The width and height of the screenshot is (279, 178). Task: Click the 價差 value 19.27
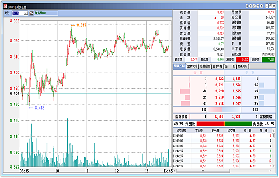click(x=220, y=44)
